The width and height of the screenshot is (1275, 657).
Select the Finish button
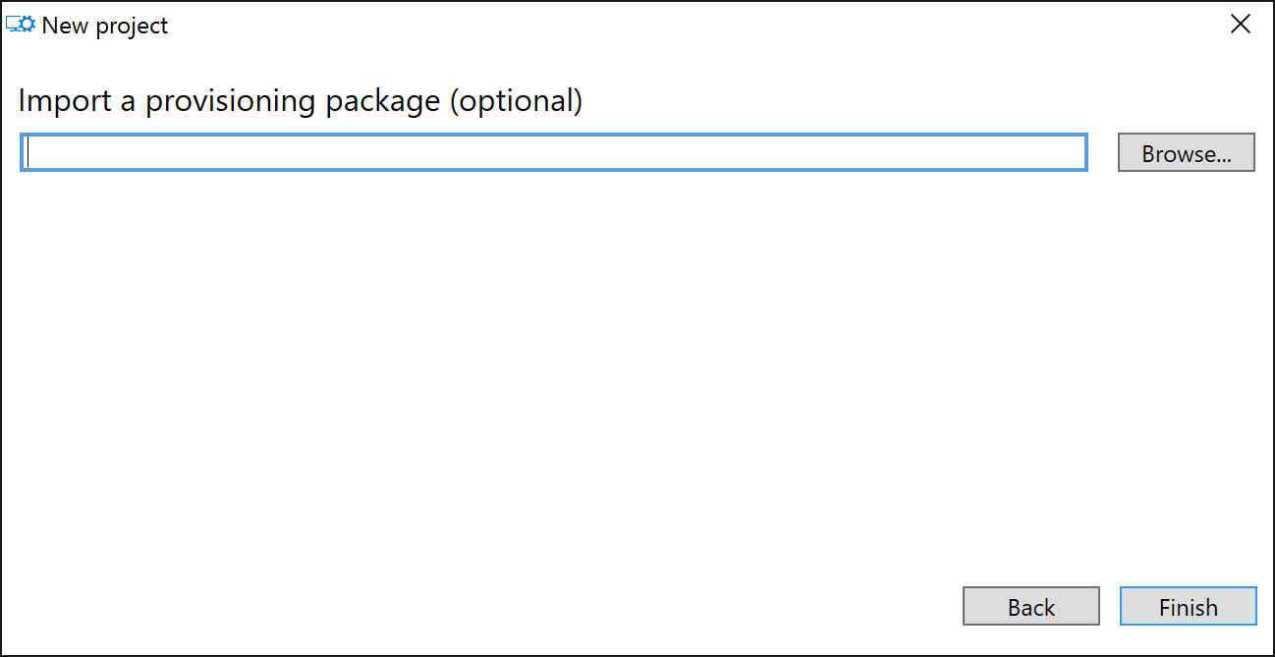coord(1188,607)
